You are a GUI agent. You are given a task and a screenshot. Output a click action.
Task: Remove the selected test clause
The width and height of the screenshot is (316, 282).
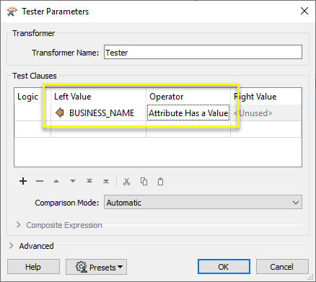point(40,181)
